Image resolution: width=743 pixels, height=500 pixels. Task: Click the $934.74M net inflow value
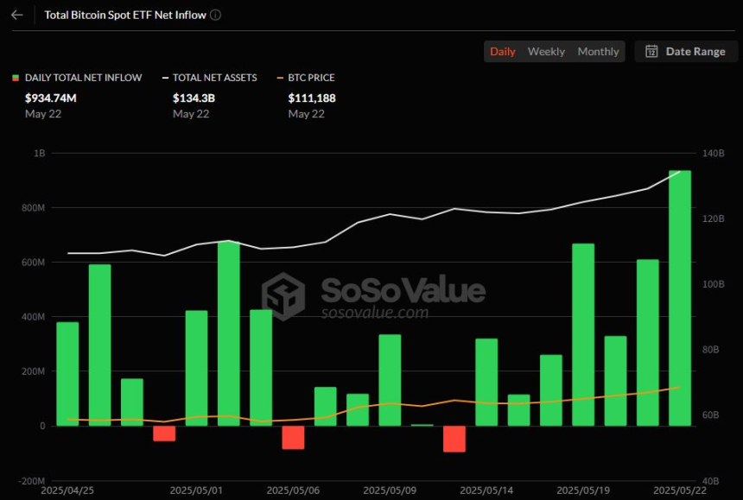coord(51,98)
